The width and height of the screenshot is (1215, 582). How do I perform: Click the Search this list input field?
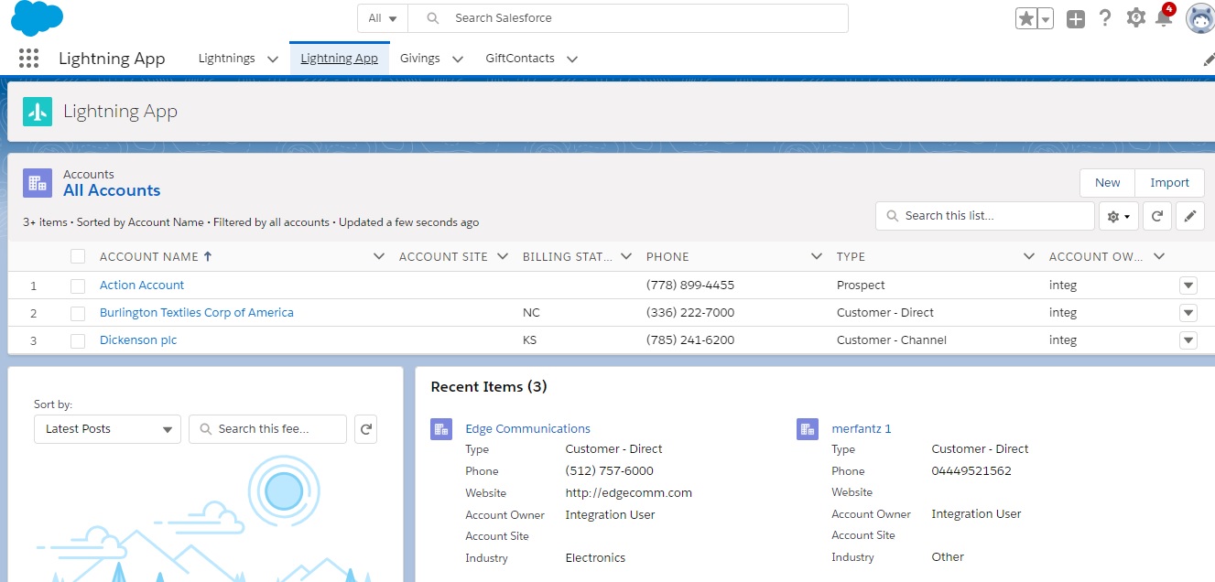pos(984,215)
